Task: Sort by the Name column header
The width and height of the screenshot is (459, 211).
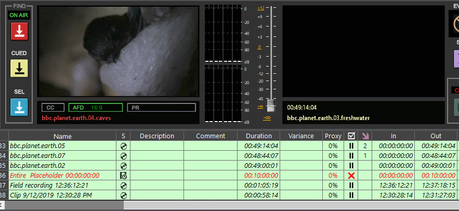Action: click(62, 136)
